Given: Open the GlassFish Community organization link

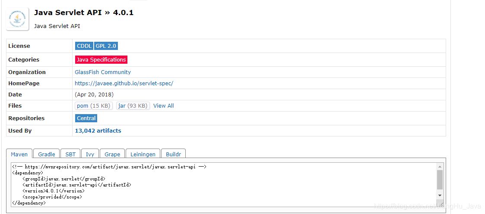Looking at the screenshot, I should 103,72.
